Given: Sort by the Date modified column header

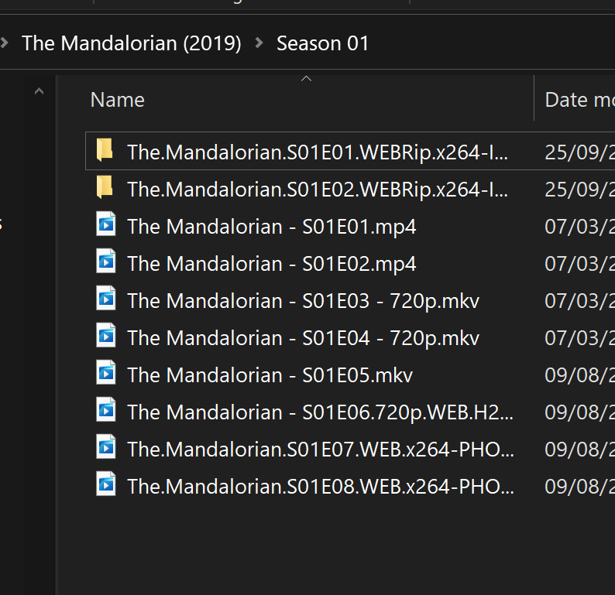Looking at the screenshot, I should coord(576,100).
